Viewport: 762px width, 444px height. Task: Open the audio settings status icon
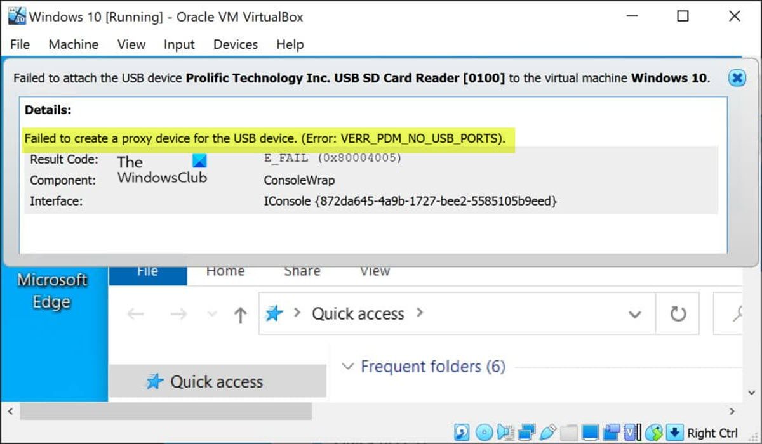pyautogui.click(x=505, y=432)
